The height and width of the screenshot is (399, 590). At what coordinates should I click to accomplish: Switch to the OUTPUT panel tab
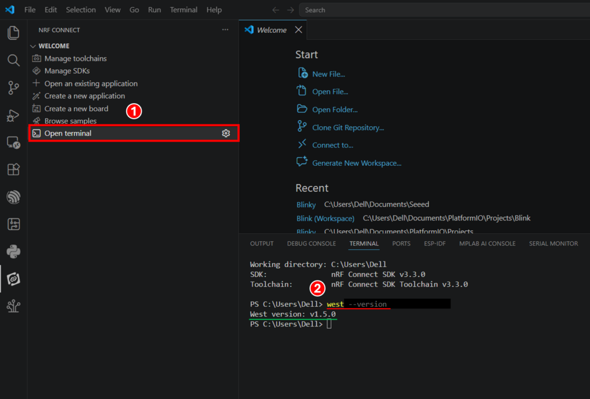pyautogui.click(x=262, y=244)
